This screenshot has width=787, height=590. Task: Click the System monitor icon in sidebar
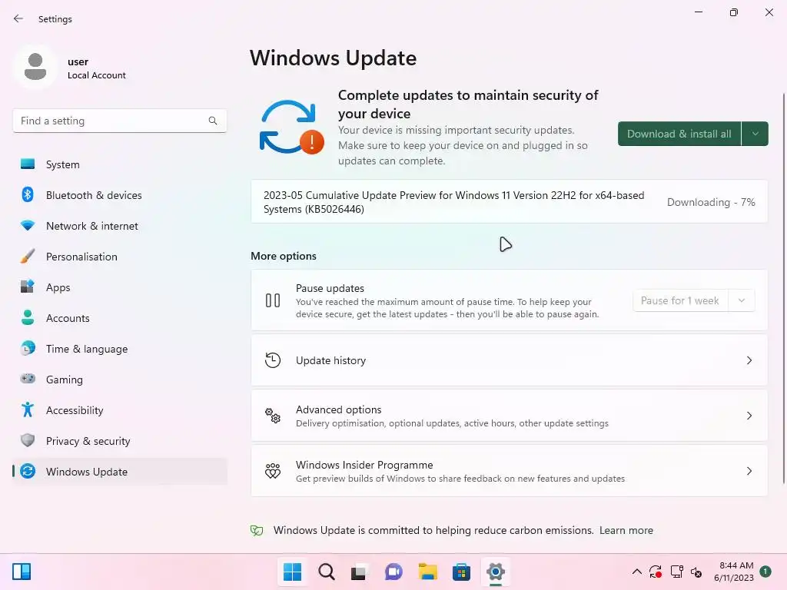[x=28, y=164]
